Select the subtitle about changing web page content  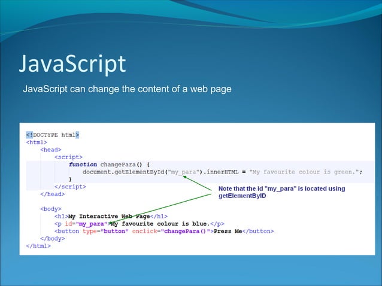pyautogui.click(x=127, y=89)
